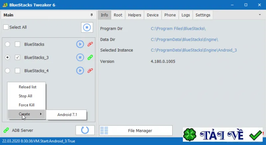
Task: Open the Settings tab
Action: pos(203,15)
